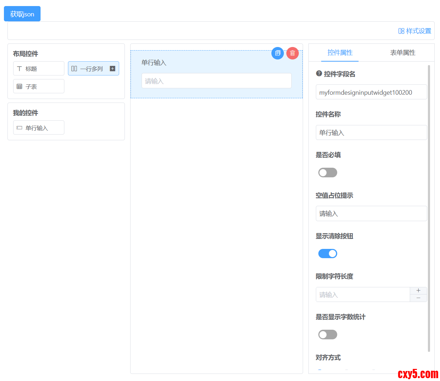Decrease 限制字符长度 with minus stepper

point(418,298)
